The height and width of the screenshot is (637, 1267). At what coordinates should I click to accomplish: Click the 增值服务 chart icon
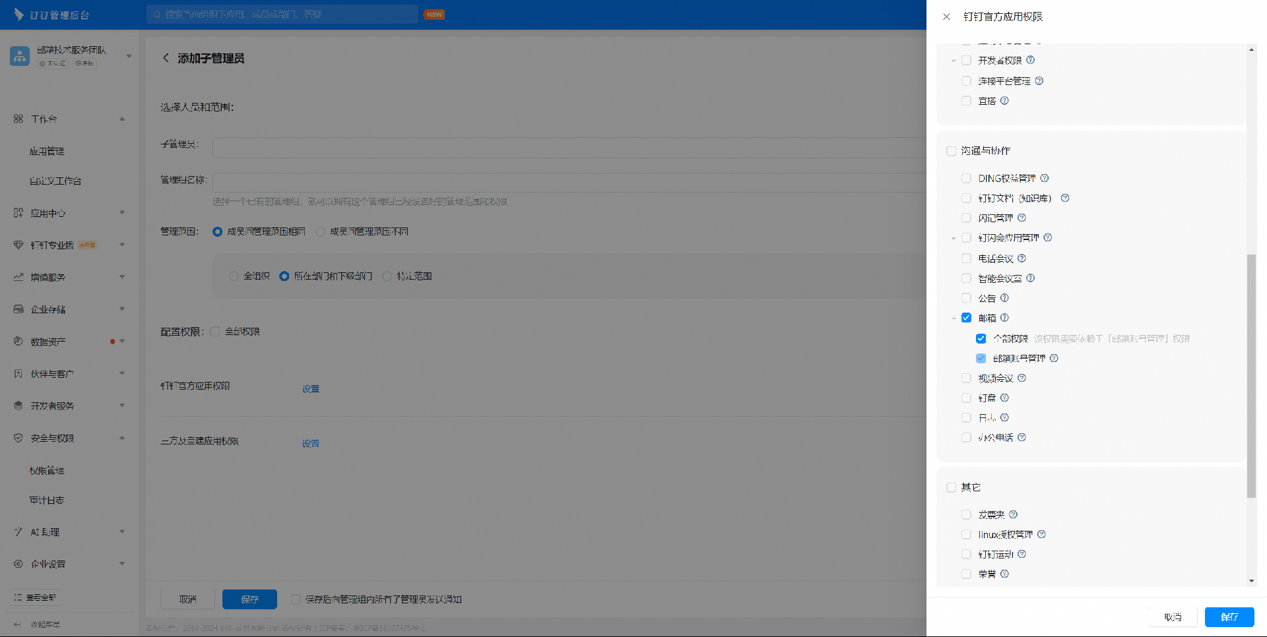pos(18,277)
